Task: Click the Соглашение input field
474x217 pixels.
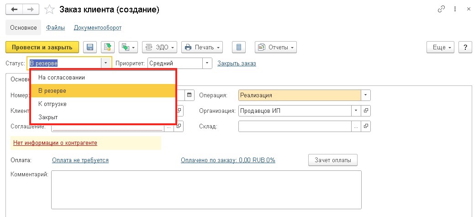Action: point(108,127)
